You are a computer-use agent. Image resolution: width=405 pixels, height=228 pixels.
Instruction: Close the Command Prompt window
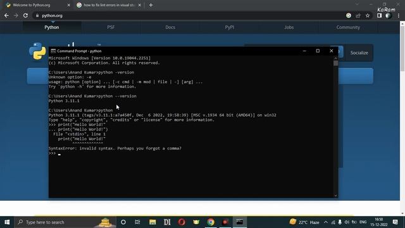(332, 51)
